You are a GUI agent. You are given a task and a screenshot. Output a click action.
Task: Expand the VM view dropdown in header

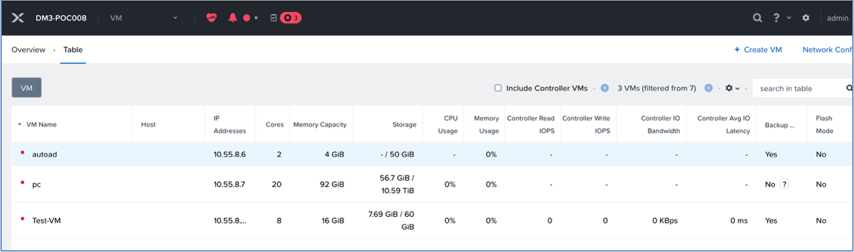point(143,18)
